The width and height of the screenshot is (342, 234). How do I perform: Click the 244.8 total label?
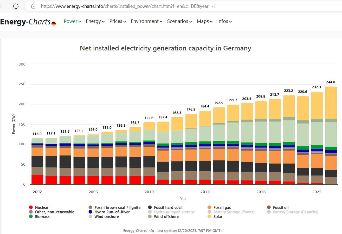coord(331,82)
